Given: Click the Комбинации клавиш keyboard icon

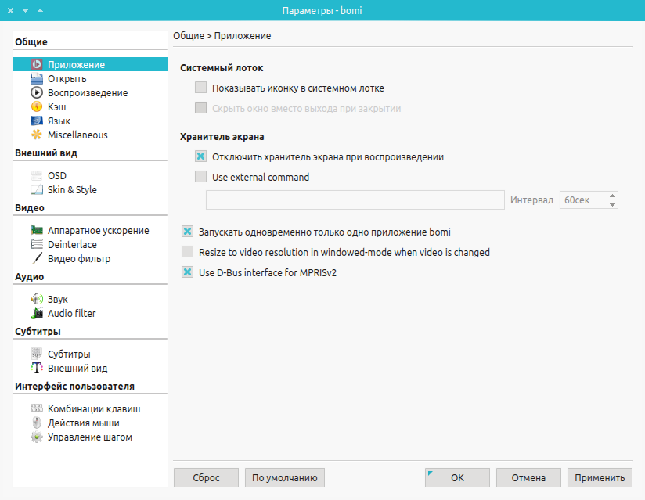Looking at the screenshot, I should click(x=37, y=408).
